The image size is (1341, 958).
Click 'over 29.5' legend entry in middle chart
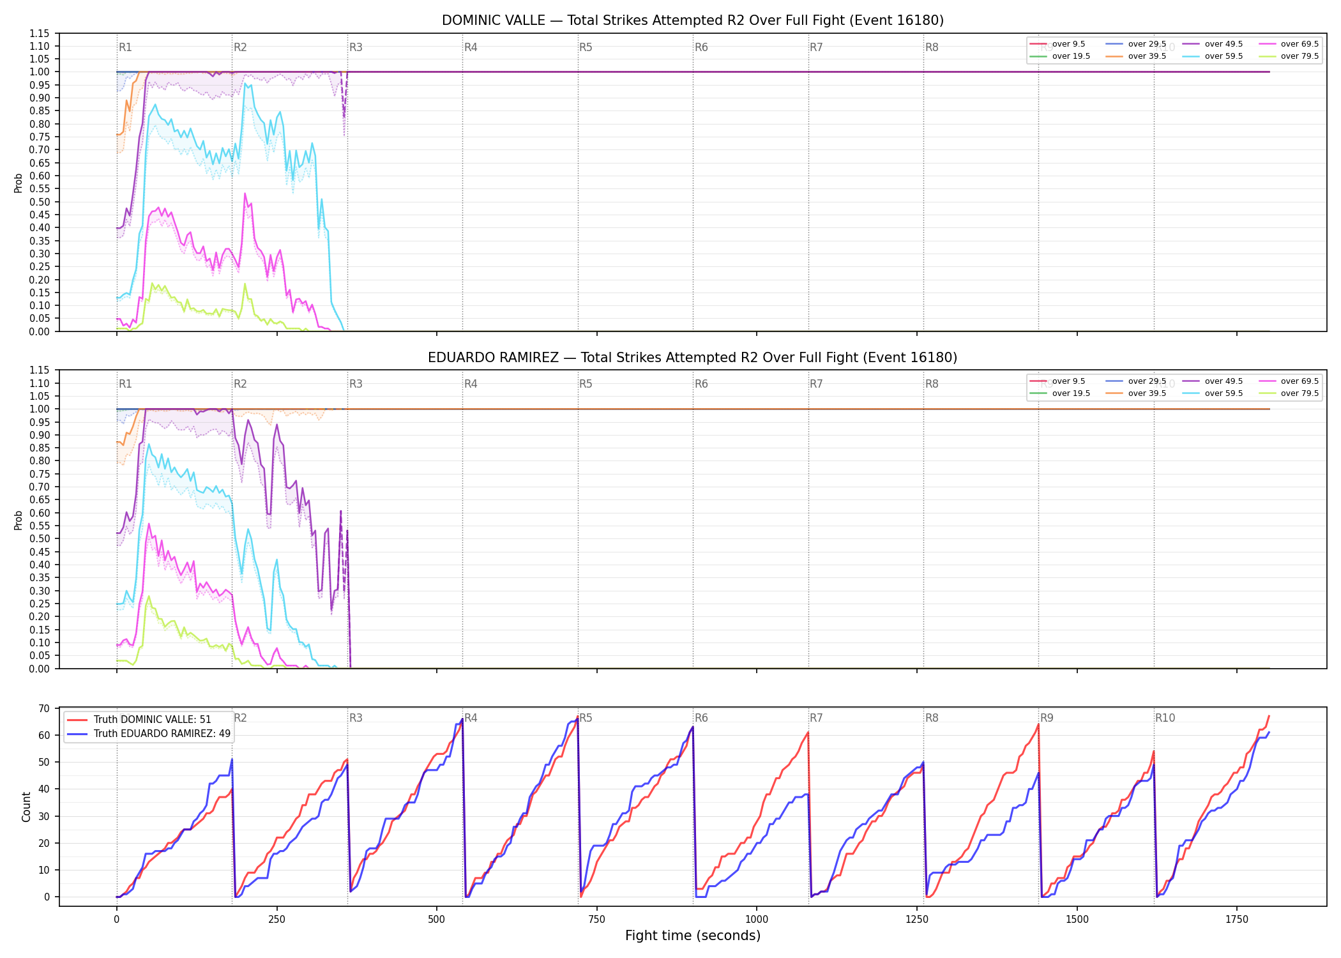pos(1136,381)
